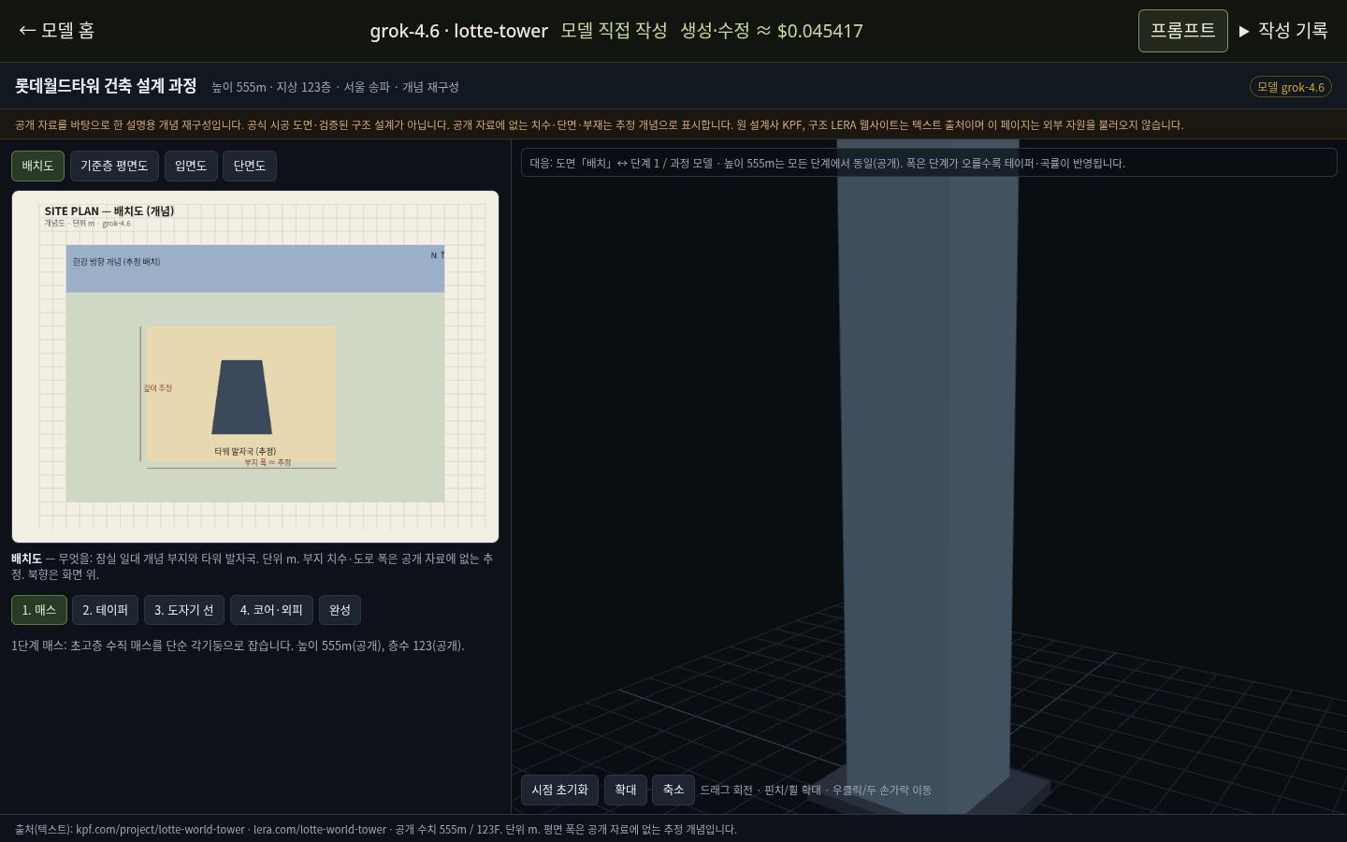The width and height of the screenshot is (1347, 842).
Task: Select the 배치도 drawing tab
Action: [37, 166]
